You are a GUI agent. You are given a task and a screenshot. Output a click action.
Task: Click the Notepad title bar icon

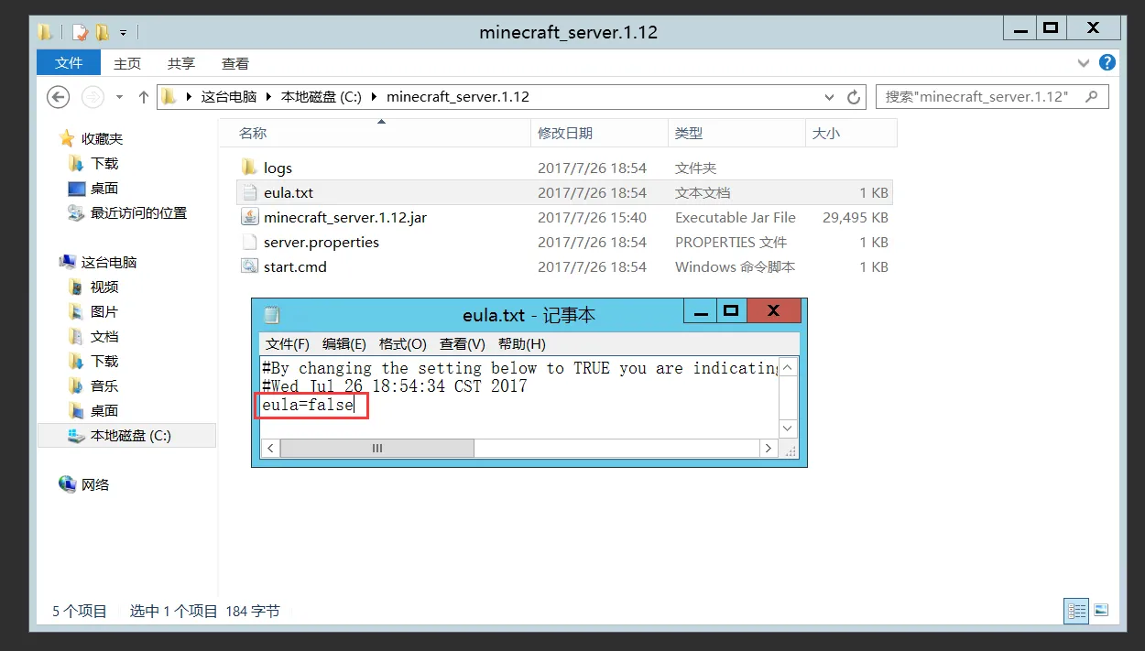[x=271, y=315]
